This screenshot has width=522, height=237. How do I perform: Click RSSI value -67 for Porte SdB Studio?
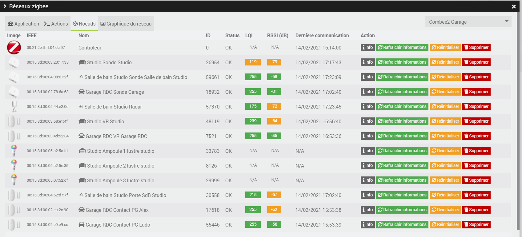tap(274, 195)
